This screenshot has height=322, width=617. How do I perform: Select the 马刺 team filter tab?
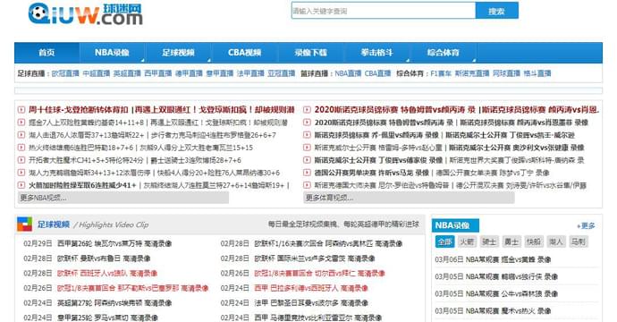(x=578, y=241)
